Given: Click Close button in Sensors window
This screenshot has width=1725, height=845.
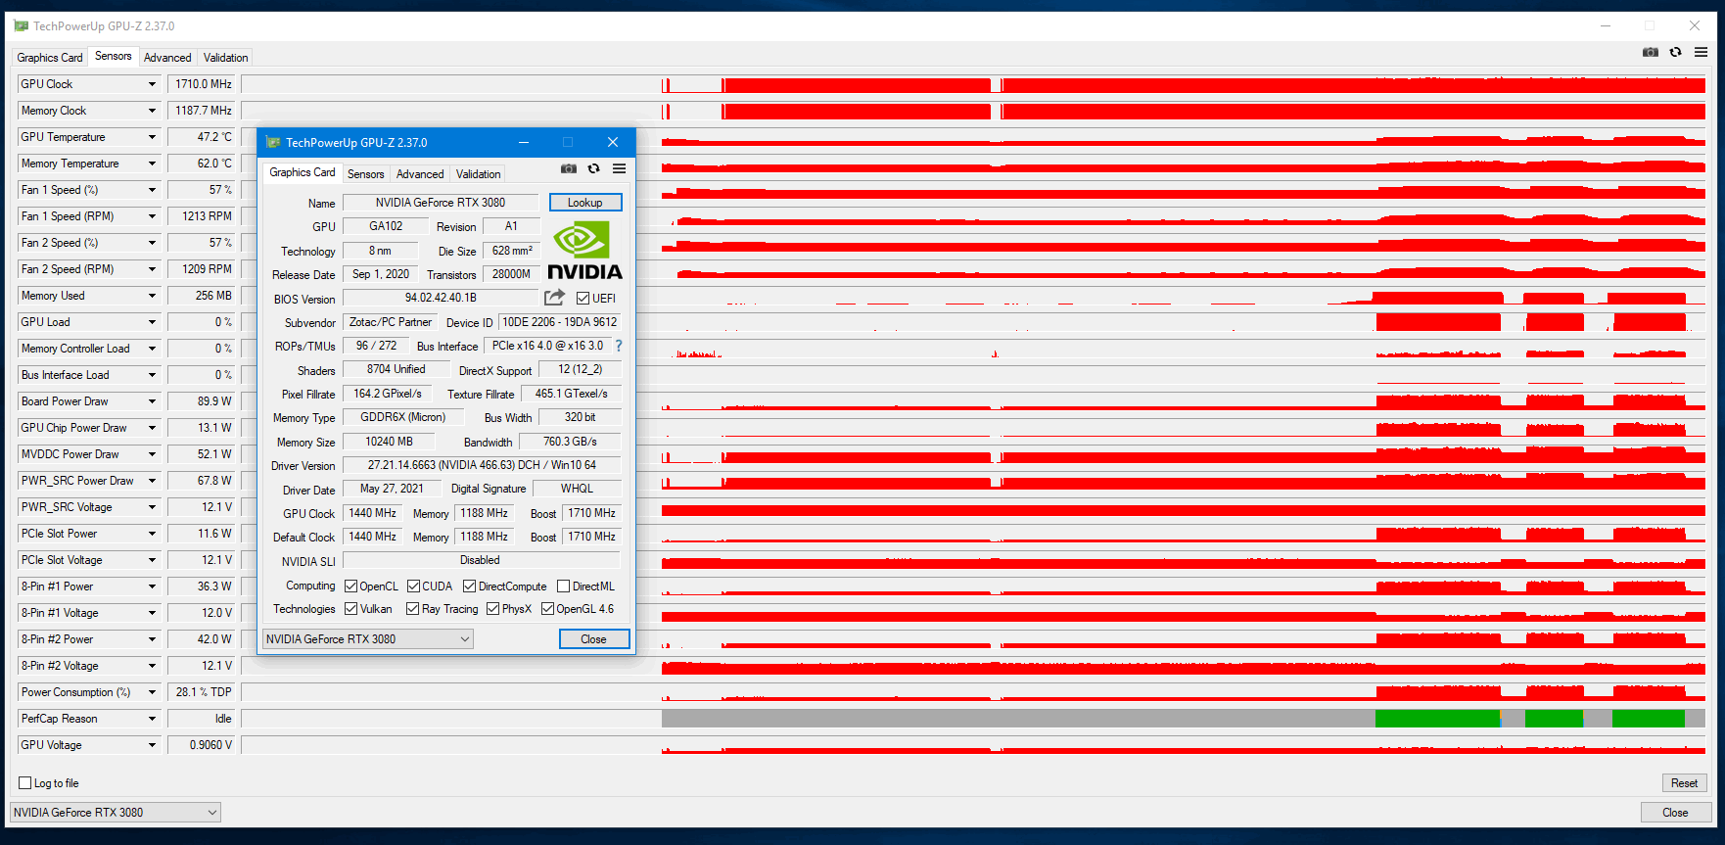Looking at the screenshot, I should 1676,813.
